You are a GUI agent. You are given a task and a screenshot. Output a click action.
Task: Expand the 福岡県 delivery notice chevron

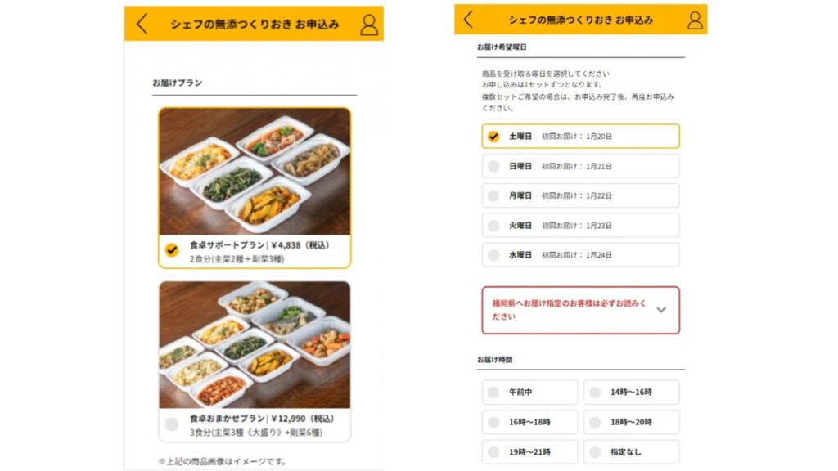pos(661,310)
